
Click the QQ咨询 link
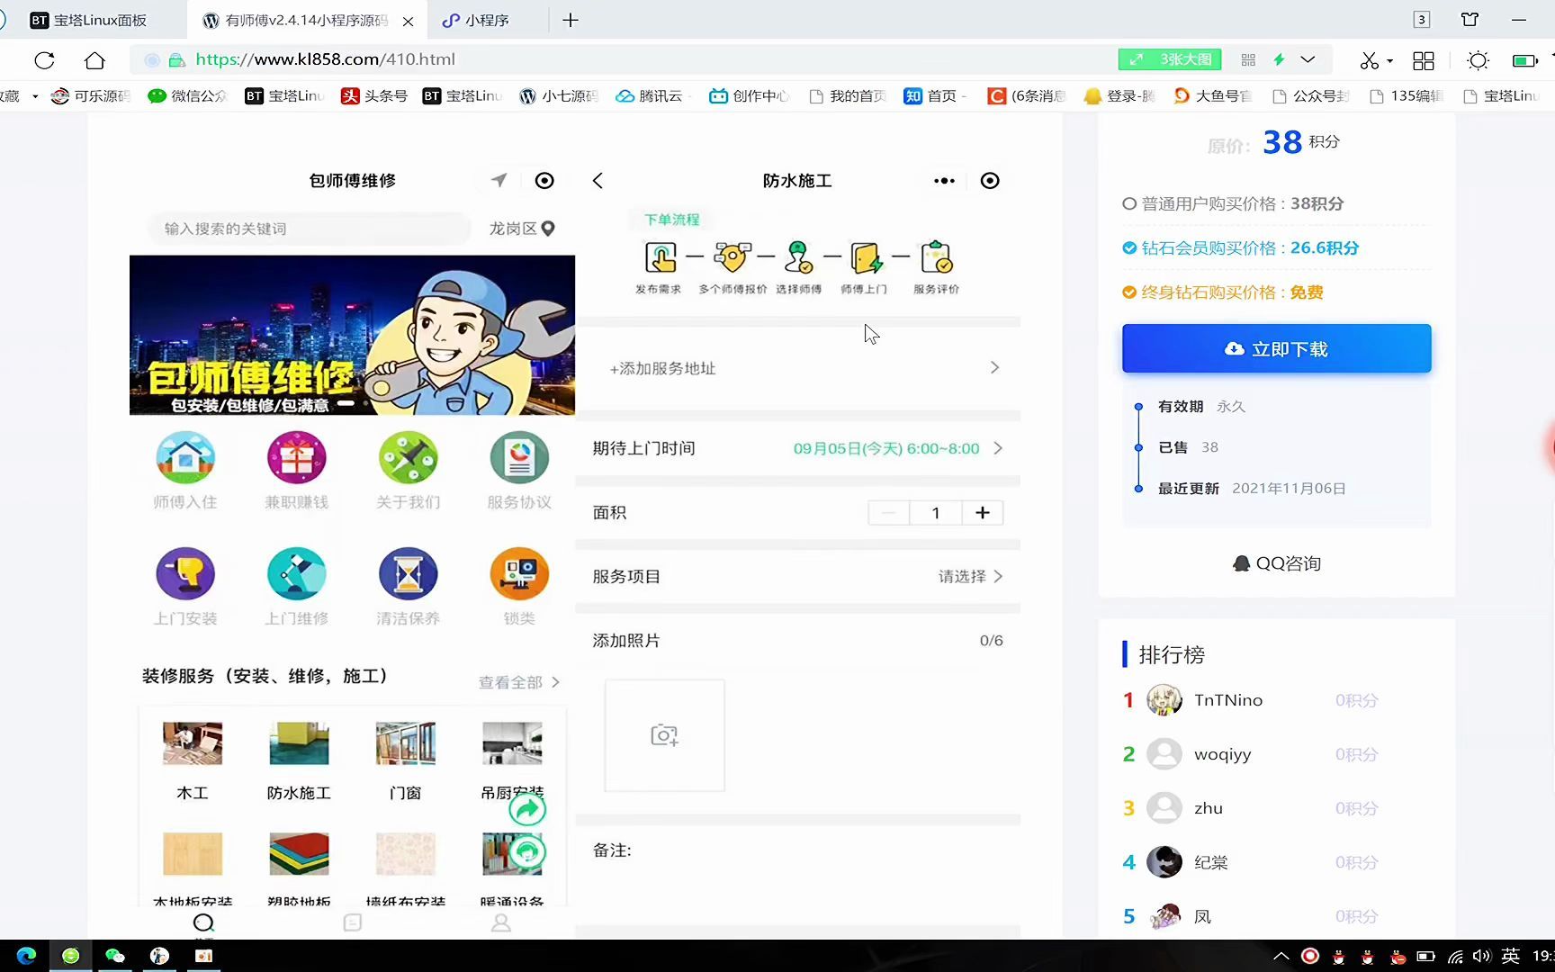coord(1276,563)
